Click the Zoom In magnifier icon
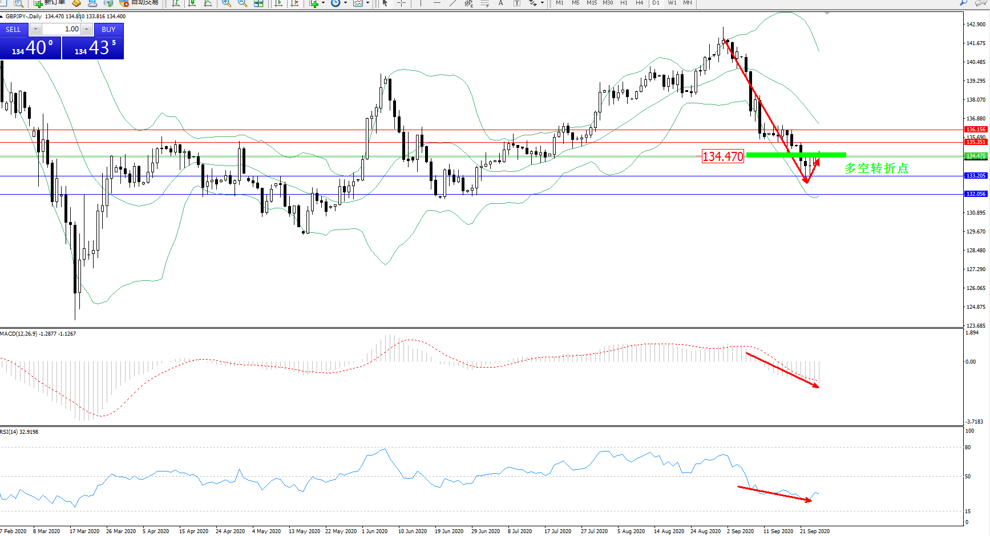Viewport: 990px width, 536px height. pos(227,3)
